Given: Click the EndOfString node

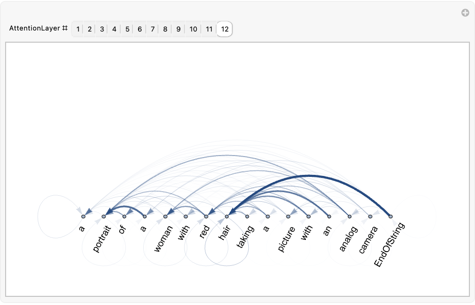Looking at the screenshot, I should click(x=390, y=217).
